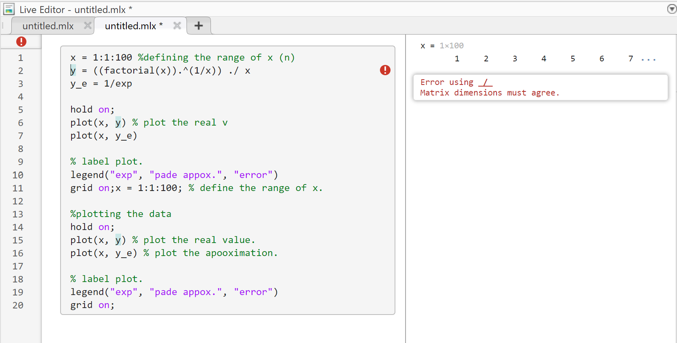The width and height of the screenshot is (677, 343).
Task: Click the 'x = 1×100' output header
Action: tap(442, 46)
